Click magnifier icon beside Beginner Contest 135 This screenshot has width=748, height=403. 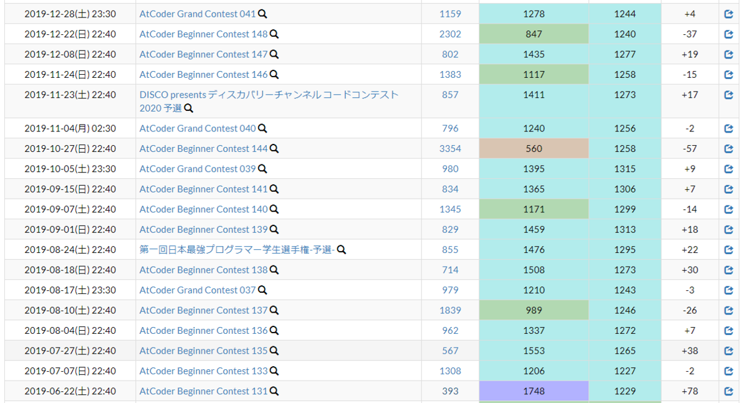274,351
